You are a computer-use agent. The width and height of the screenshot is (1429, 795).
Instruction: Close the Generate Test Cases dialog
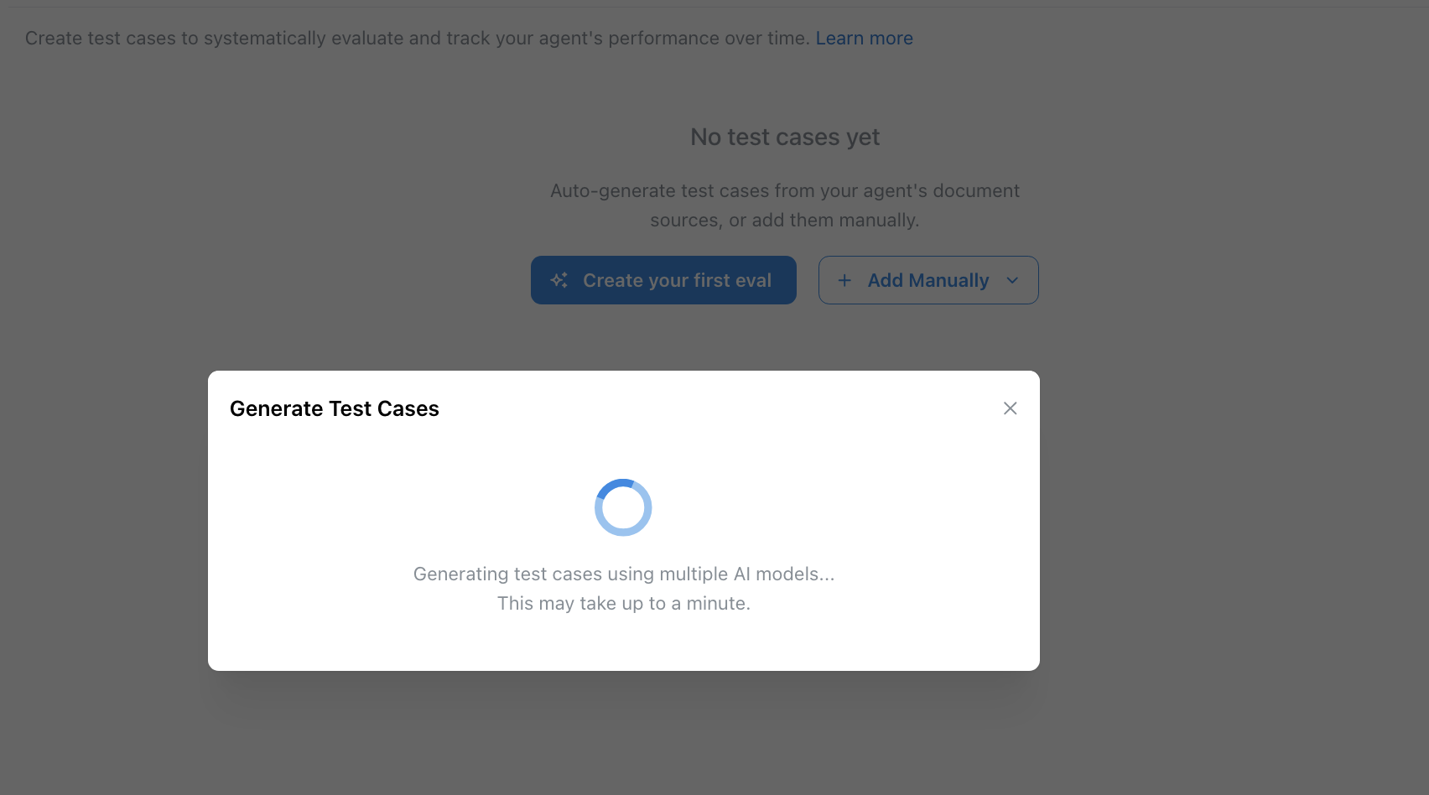point(1010,408)
